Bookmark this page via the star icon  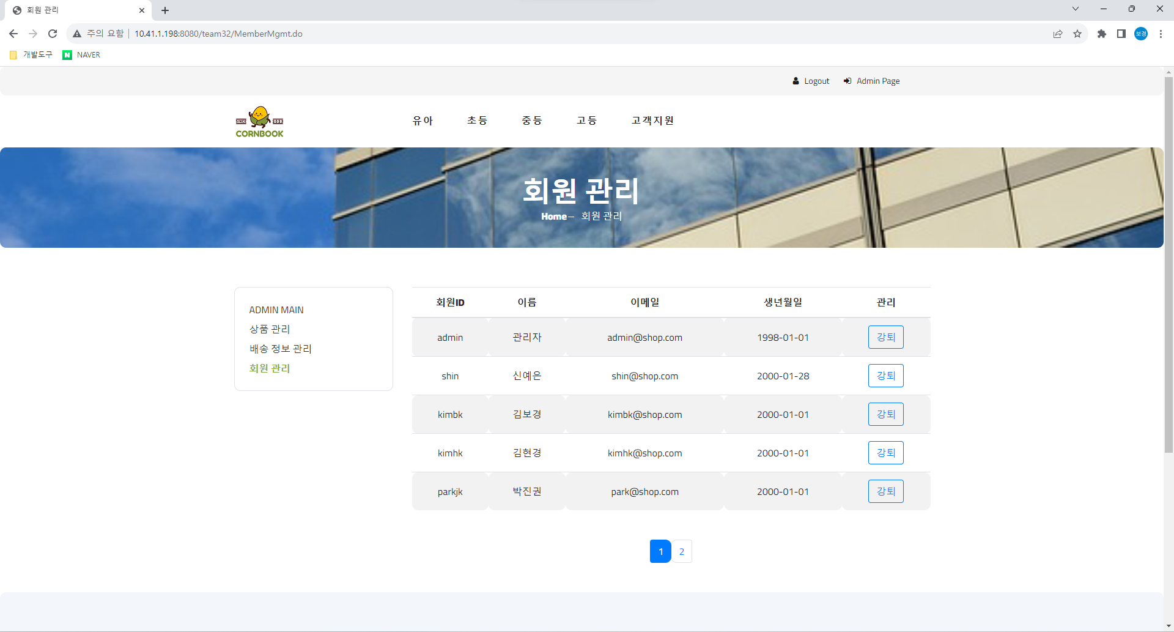tap(1078, 34)
